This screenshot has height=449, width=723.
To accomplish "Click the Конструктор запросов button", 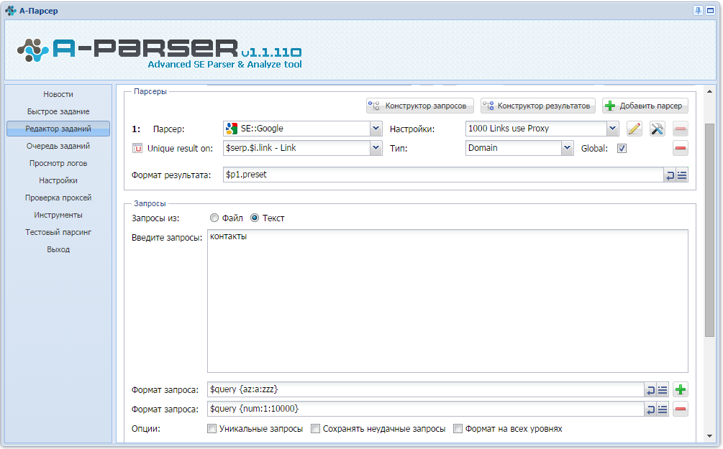I will (420, 106).
